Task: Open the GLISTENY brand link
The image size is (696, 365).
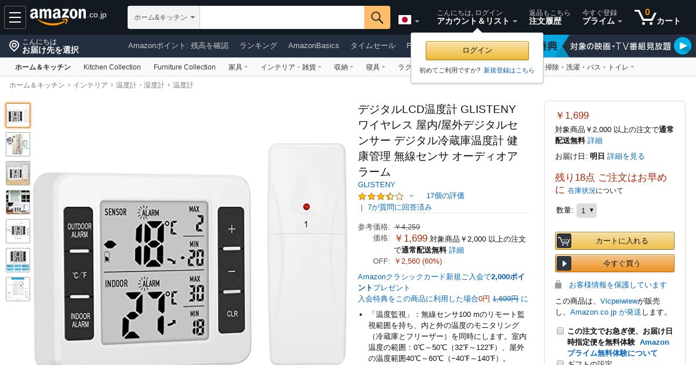Action: (x=376, y=184)
